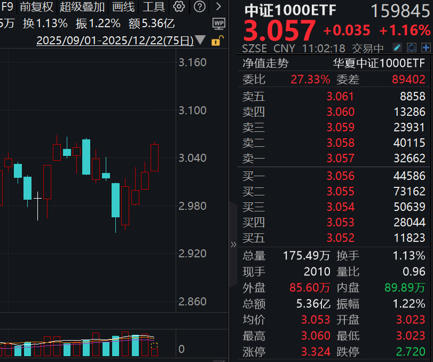Screen dimensions: 433x362
Task: Add to watchlist with the plus icon
Action: [425, 48]
